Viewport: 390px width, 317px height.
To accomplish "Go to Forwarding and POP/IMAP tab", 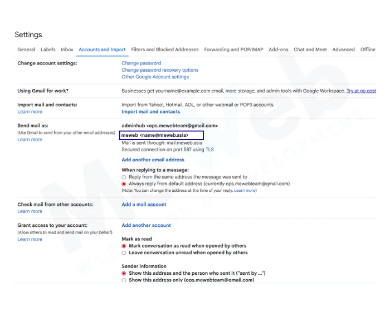I will click(233, 49).
